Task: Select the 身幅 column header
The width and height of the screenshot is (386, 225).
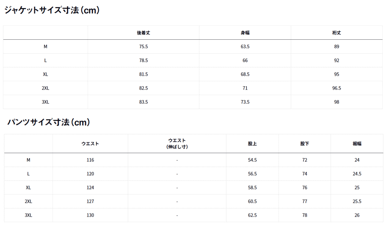Action: coord(245,33)
